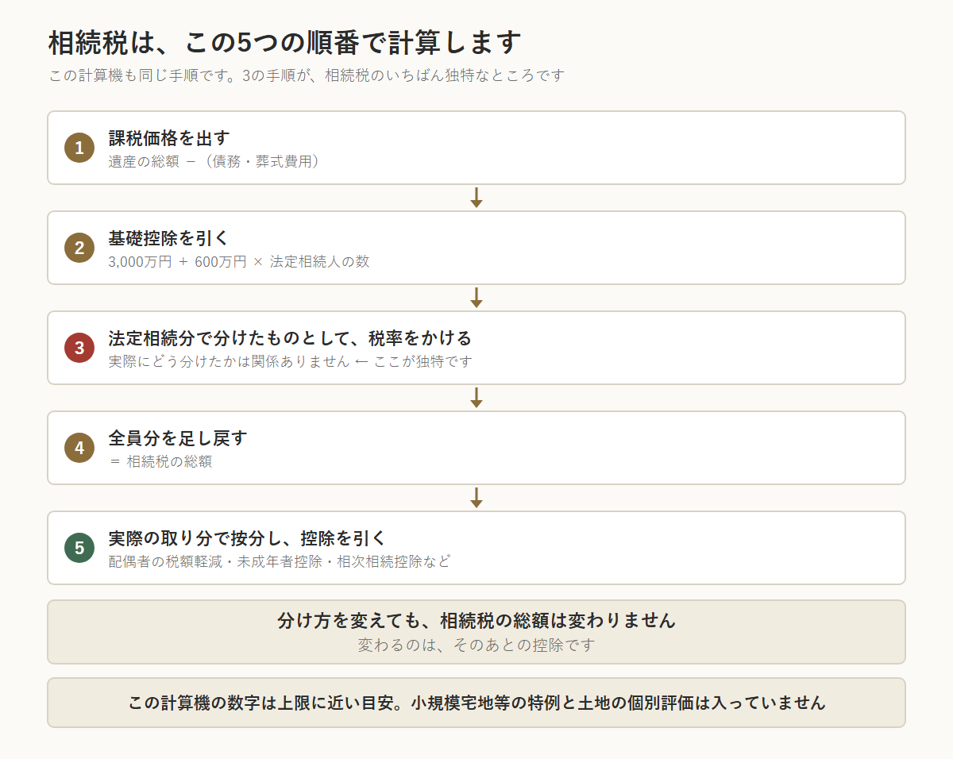Click the brown number 2 badge
This screenshot has height=759, width=953.
click(x=79, y=248)
